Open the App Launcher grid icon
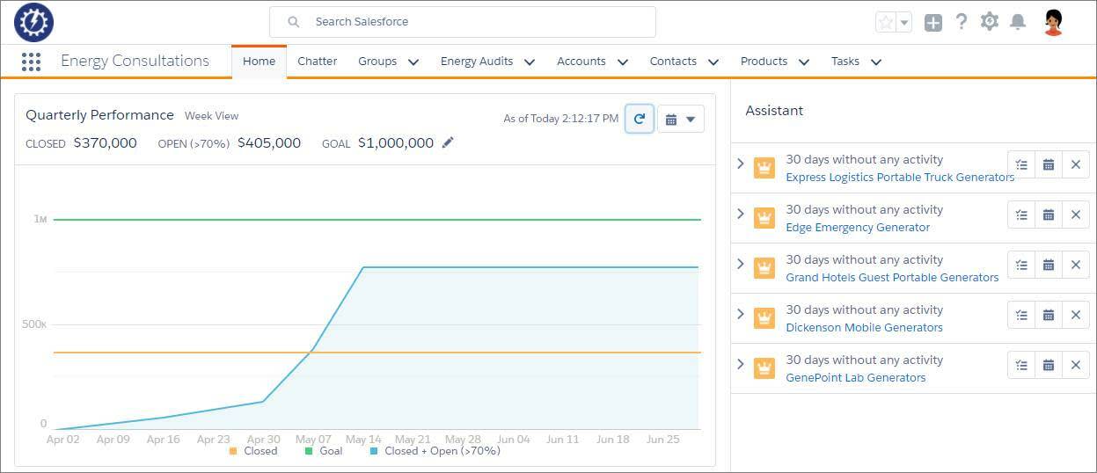Screen dimensions: 1097x473 [x=31, y=62]
